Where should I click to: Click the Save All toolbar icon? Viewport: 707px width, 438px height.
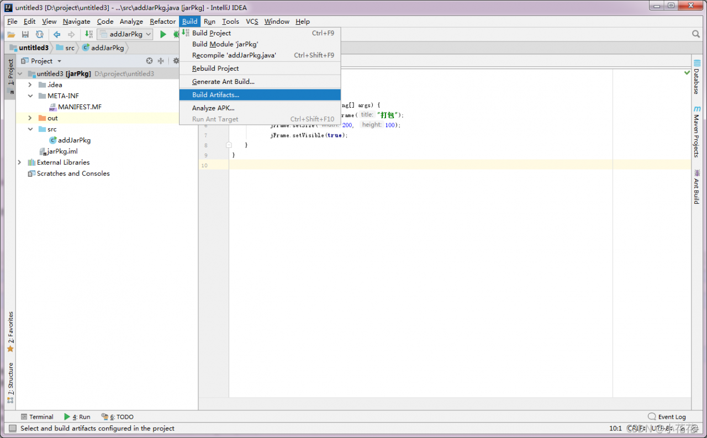click(x=25, y=34)
